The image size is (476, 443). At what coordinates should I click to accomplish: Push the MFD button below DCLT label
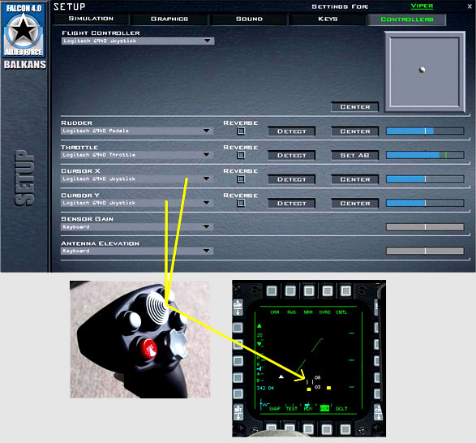345,429
